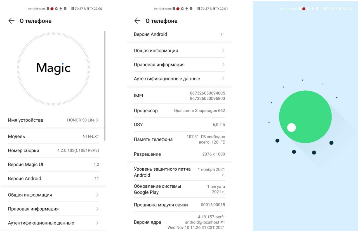Tap Прошивка модуля связи label
The height and width of the screenshot is (231, 358).
pyautogui.click(x=161, y=205)
